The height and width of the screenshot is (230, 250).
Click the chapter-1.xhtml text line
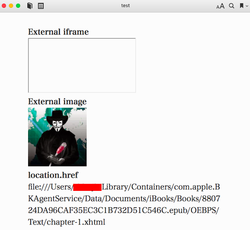coord(67,222)
